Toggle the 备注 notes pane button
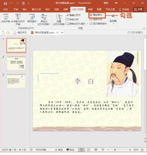 click(x=59, y=150)
